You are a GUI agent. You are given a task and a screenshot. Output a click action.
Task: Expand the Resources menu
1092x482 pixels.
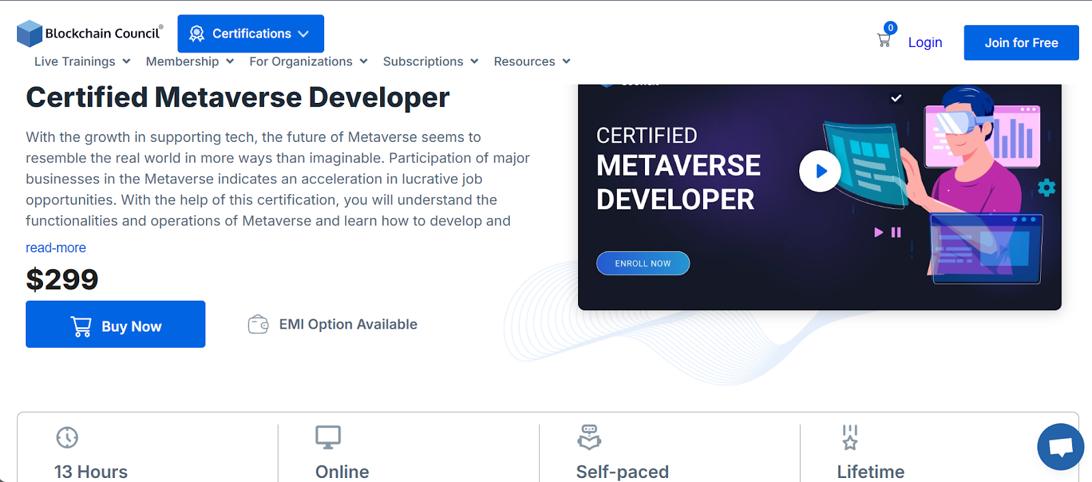coord(532,61)
